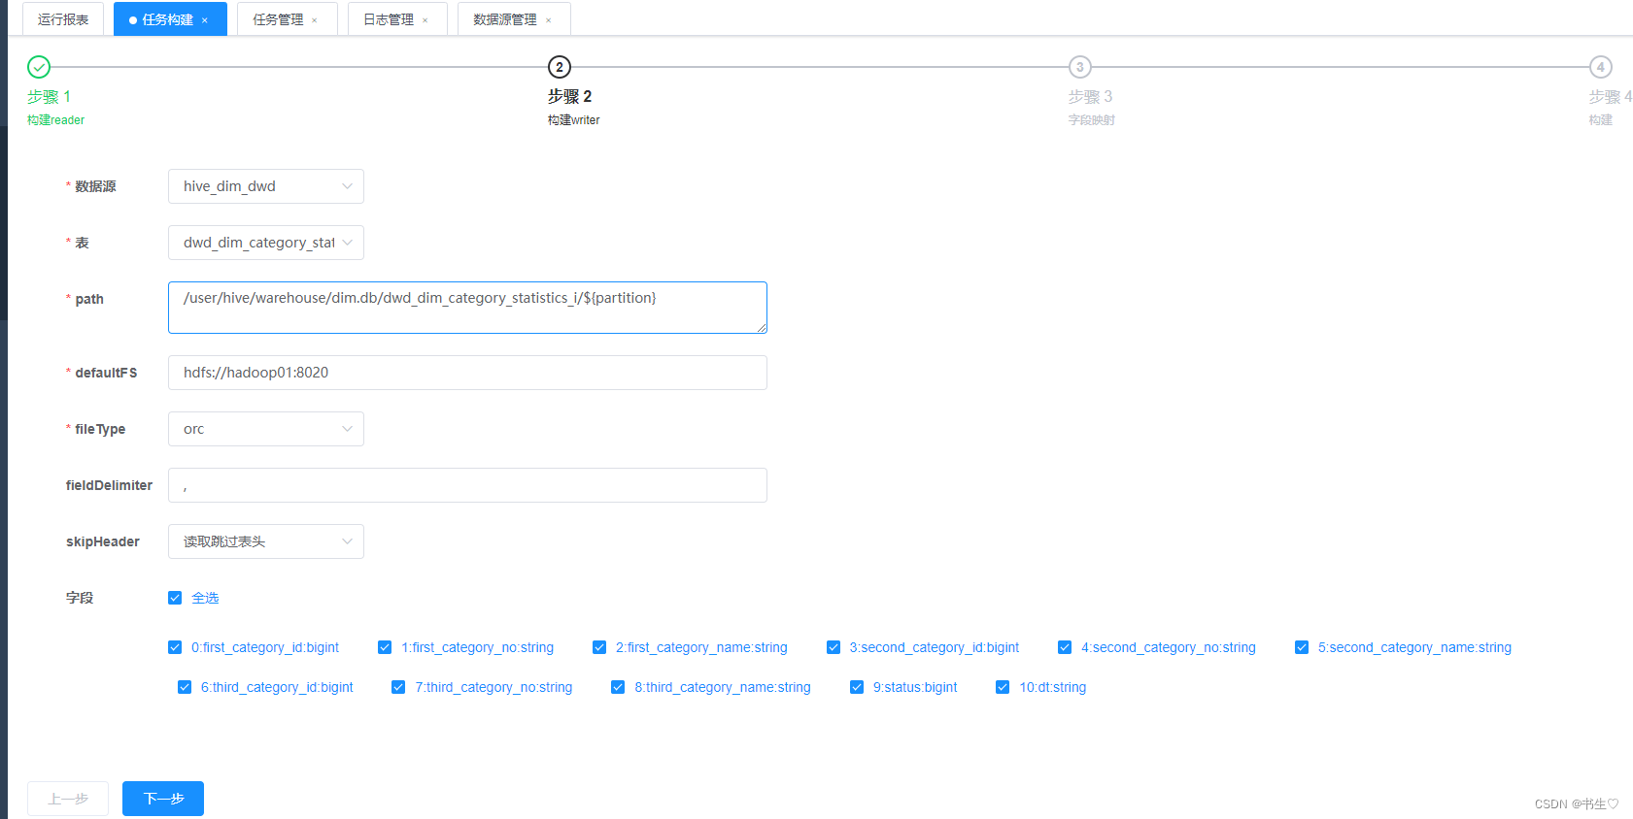Toggle the 全选 select-all checkbox

tap(175, 598)
